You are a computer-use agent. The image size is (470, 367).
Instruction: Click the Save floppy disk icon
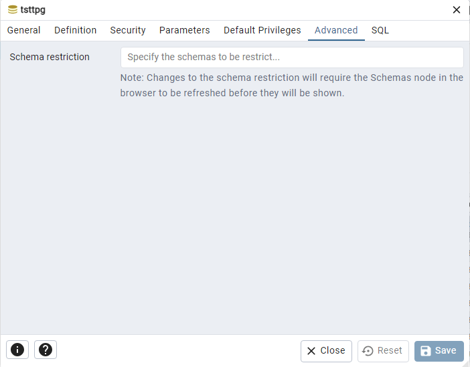pyautogui.click(x=425, y=351)
